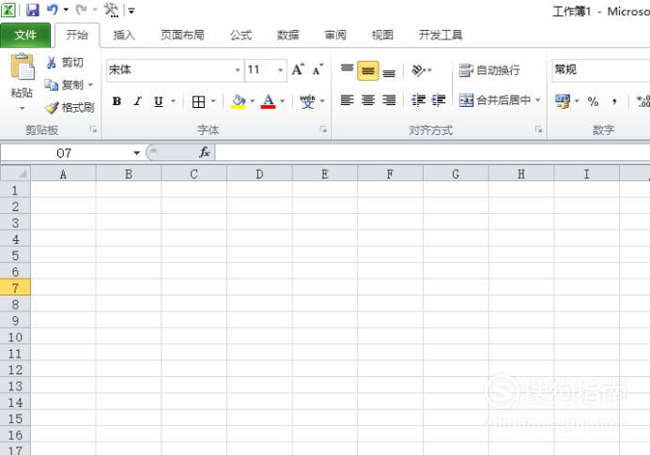The width and height of the screenshot is (650, 455).
Task: Switch to the 页面布局 tab
Action: [x=182, y=36]
